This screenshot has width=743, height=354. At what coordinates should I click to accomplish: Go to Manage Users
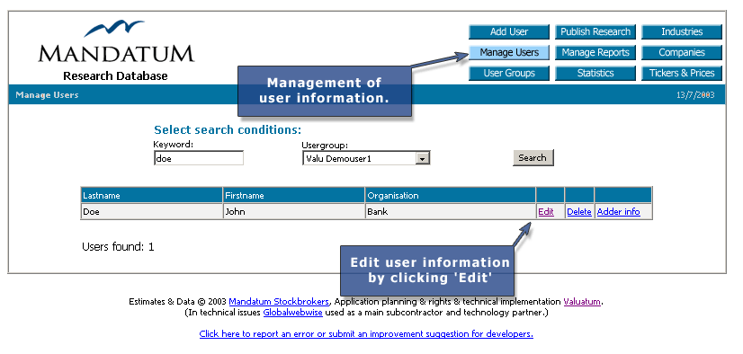tap(509, 52)
